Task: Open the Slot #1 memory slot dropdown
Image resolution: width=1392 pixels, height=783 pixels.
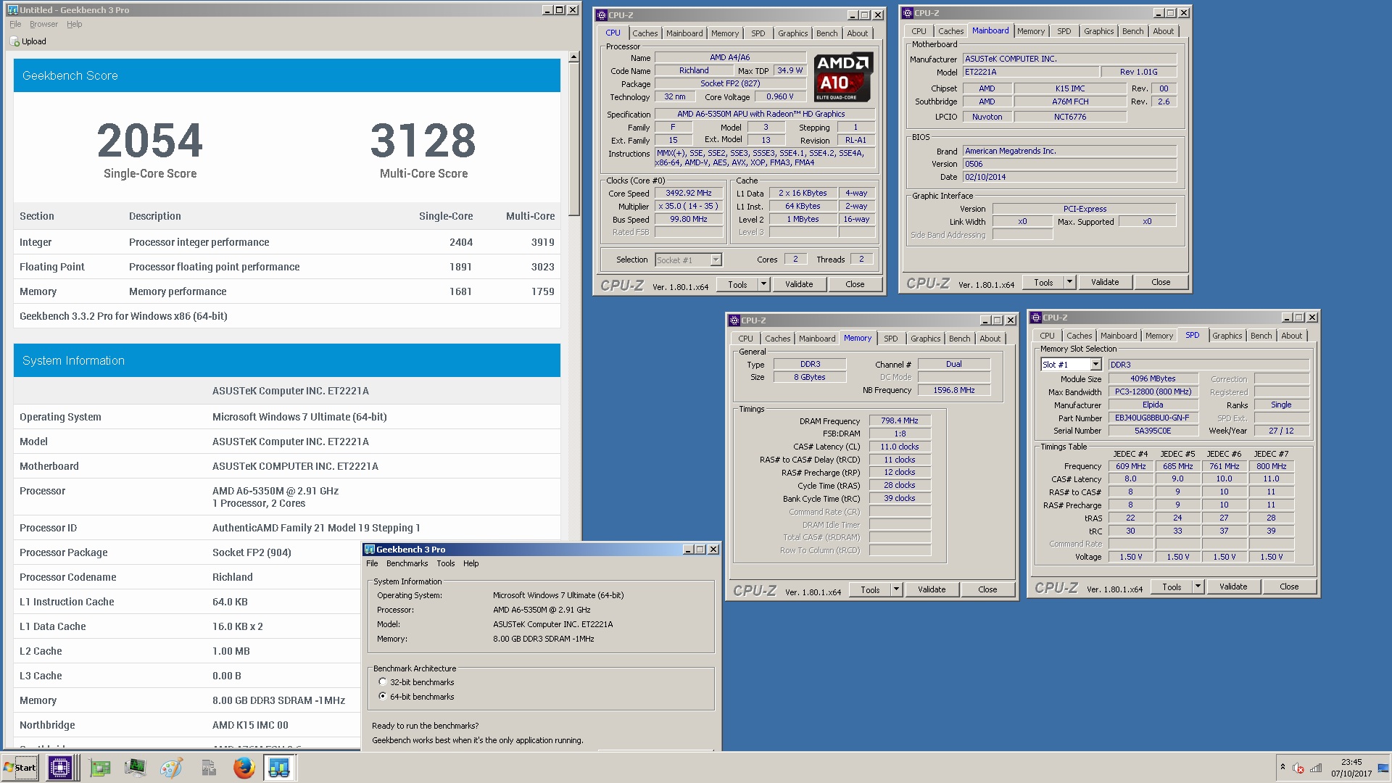Action: 1095,364
